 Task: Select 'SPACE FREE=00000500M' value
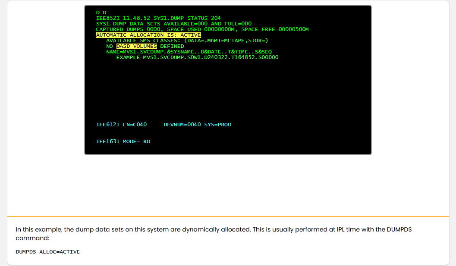pos(275,29)
